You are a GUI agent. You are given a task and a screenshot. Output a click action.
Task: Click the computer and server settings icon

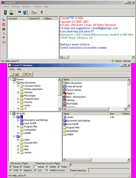[26, 12]
